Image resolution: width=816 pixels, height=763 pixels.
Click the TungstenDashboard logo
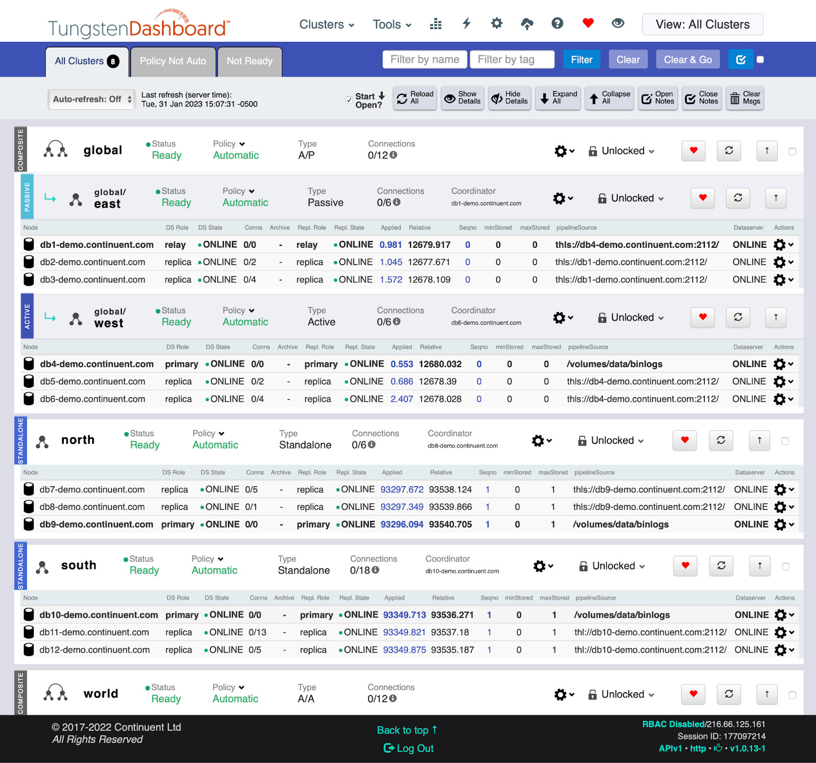pos(139,24)
